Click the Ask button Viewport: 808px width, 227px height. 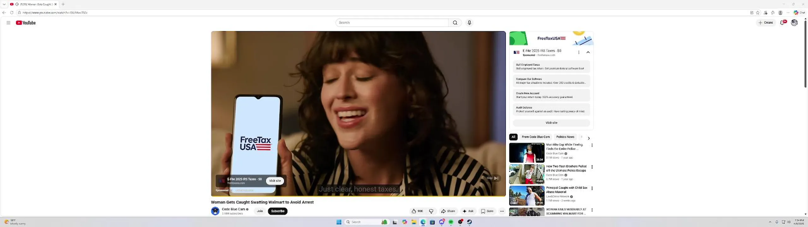click(x=468, y=211)
